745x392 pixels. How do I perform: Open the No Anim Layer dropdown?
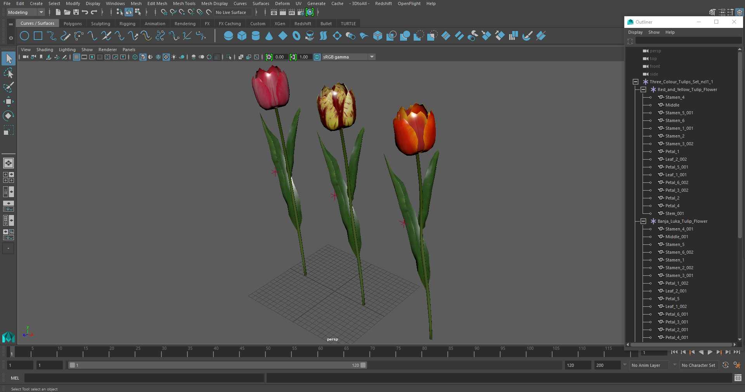[650, 365]
